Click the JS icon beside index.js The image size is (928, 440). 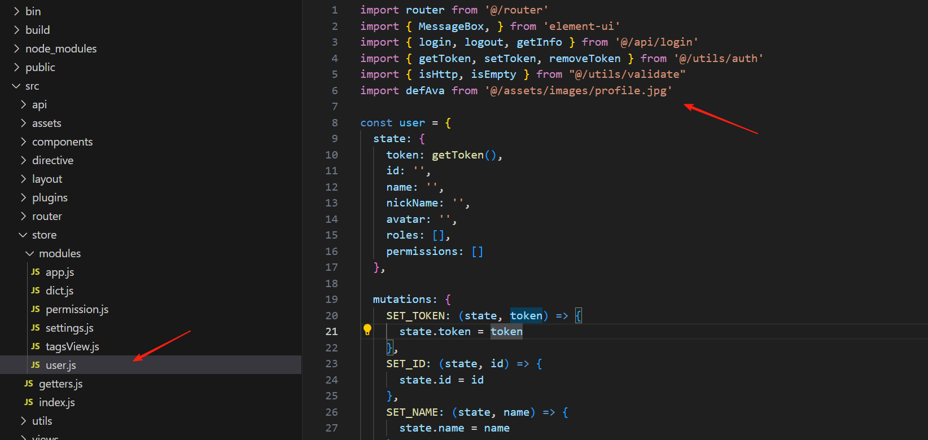point(29,402)
